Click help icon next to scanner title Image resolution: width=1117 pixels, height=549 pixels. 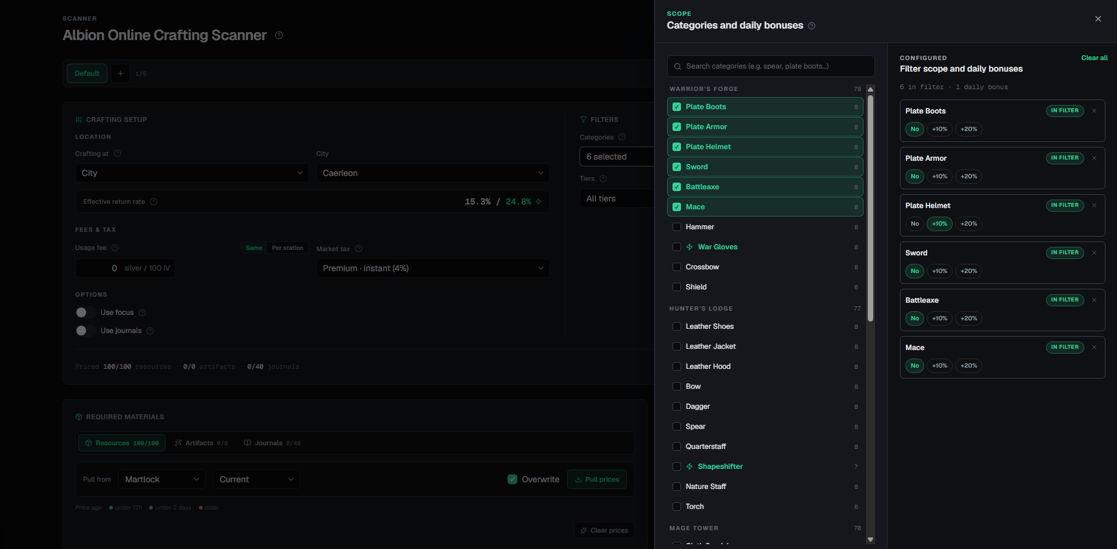pyautogui.click(x=279, y=35)
